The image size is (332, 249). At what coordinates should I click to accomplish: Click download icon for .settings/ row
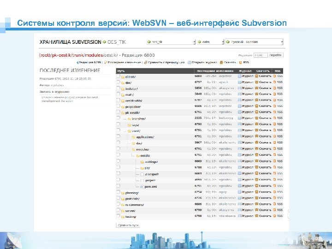click(x=257, y=161)
